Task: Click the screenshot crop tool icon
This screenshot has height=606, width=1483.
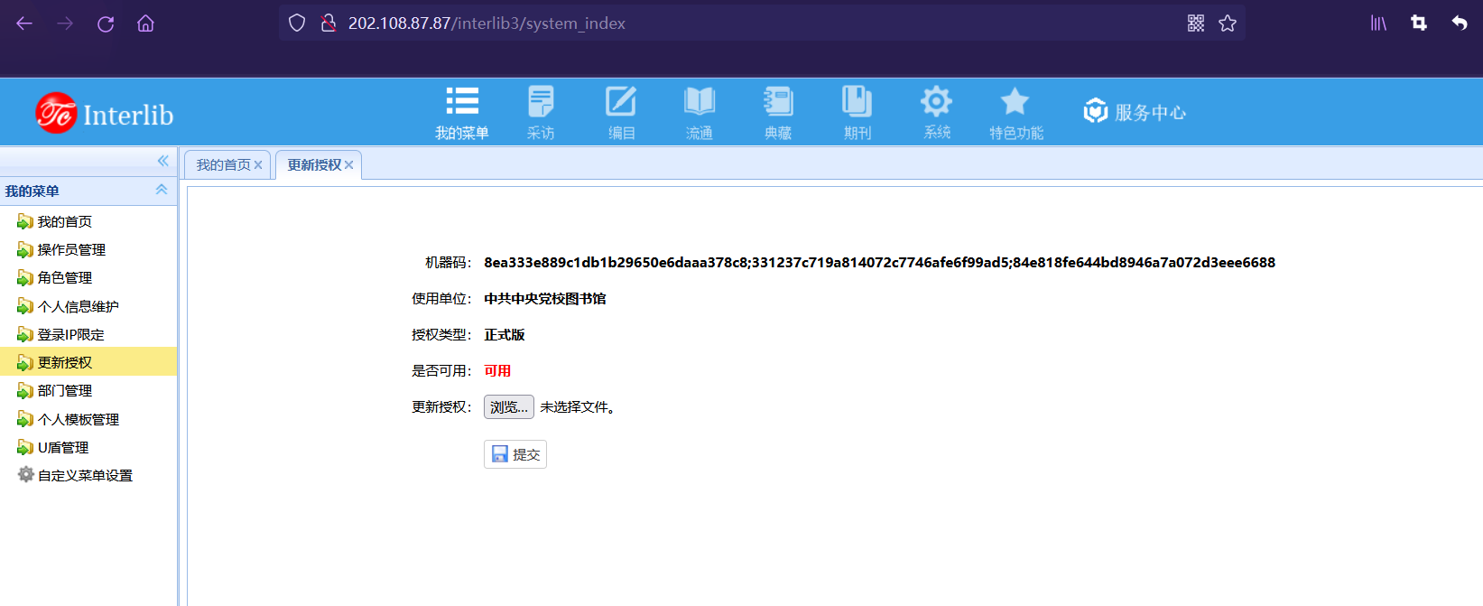Action: pos(1419,23)
